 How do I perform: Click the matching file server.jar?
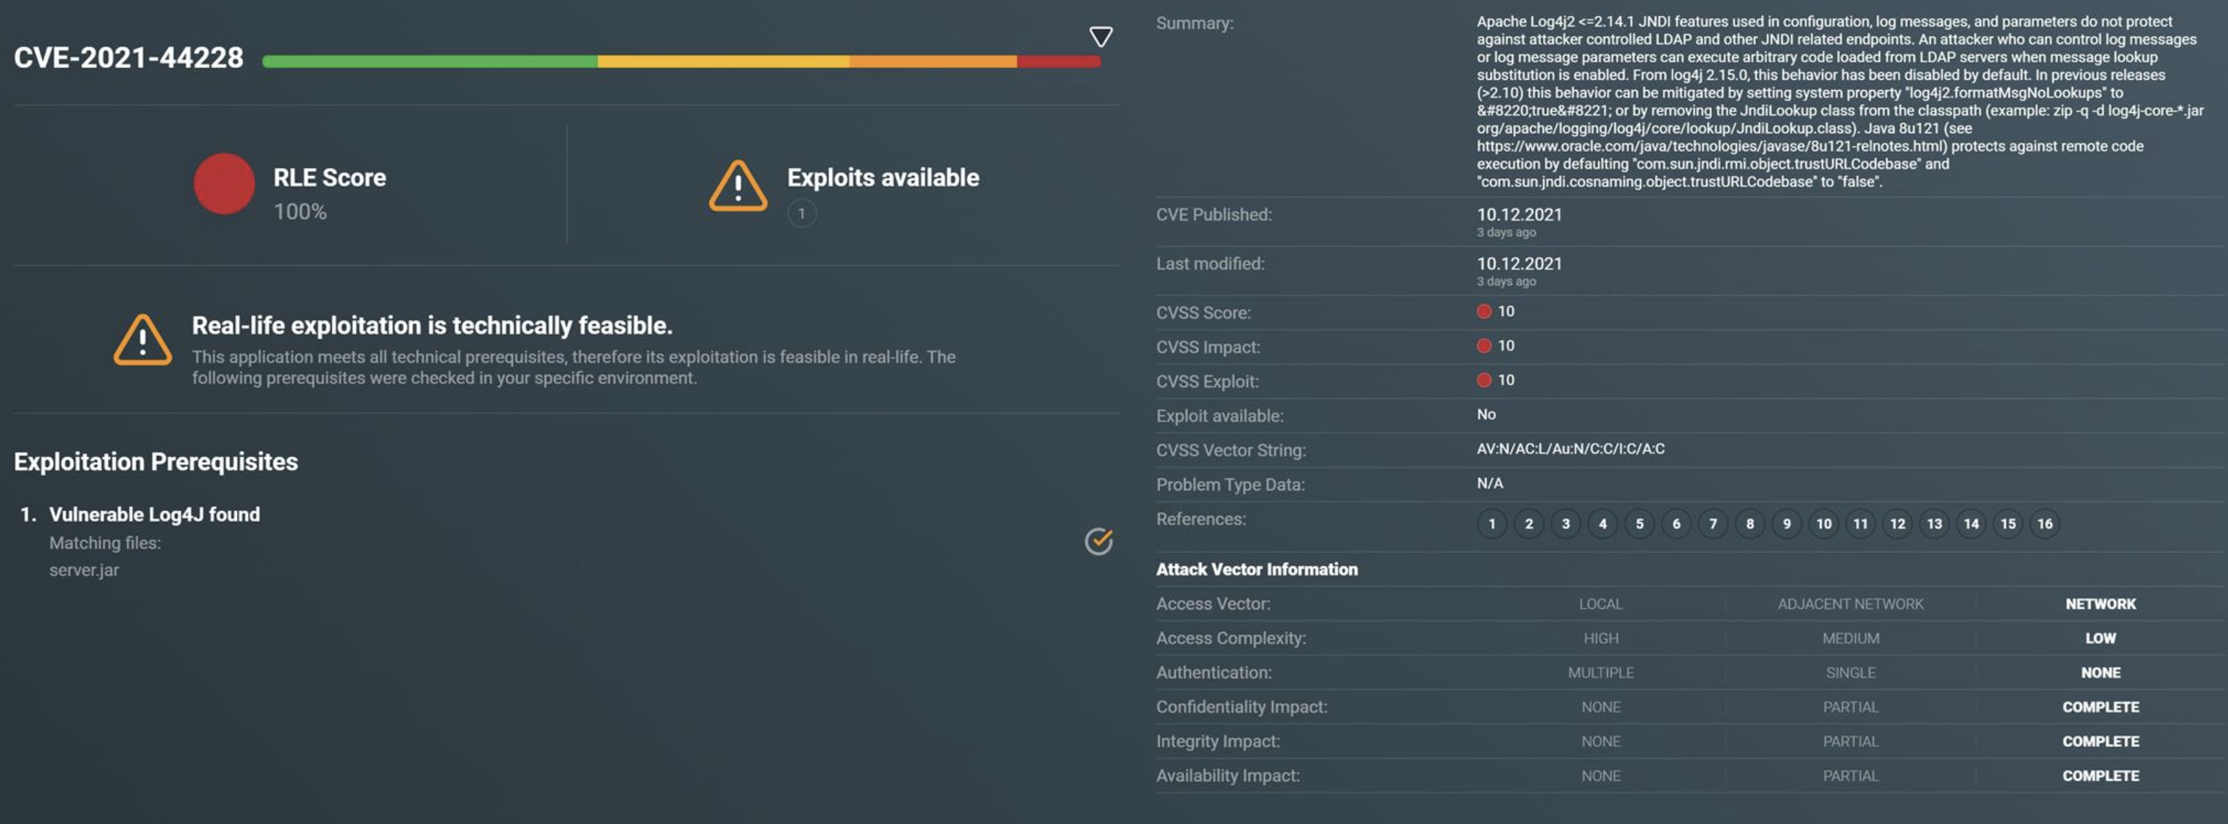coord(84,569)
